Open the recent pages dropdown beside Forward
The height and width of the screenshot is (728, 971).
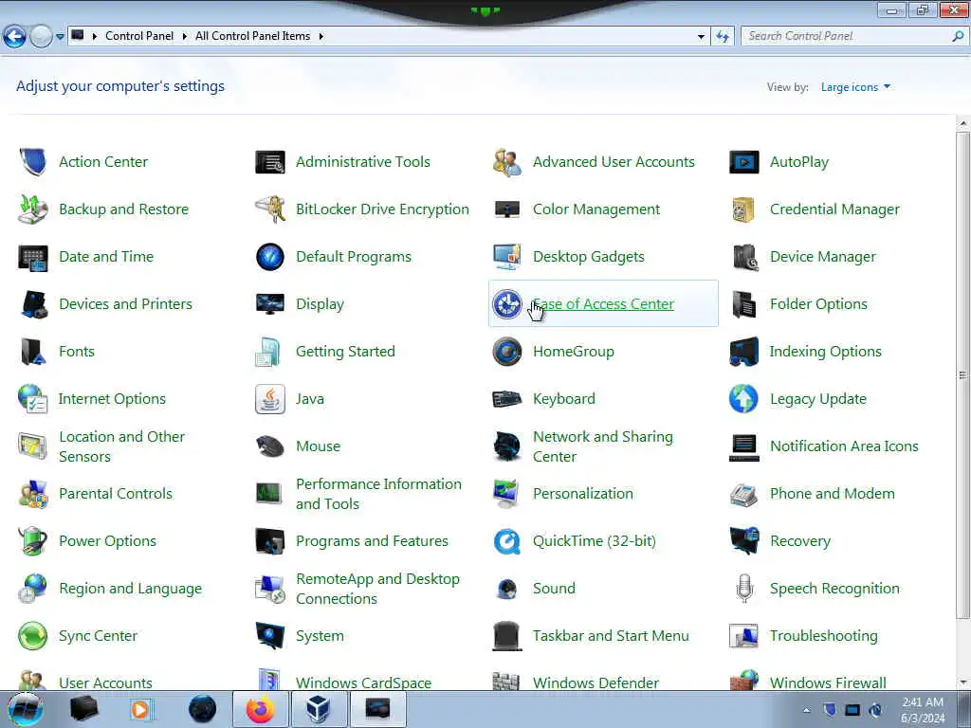click(60, 37)
